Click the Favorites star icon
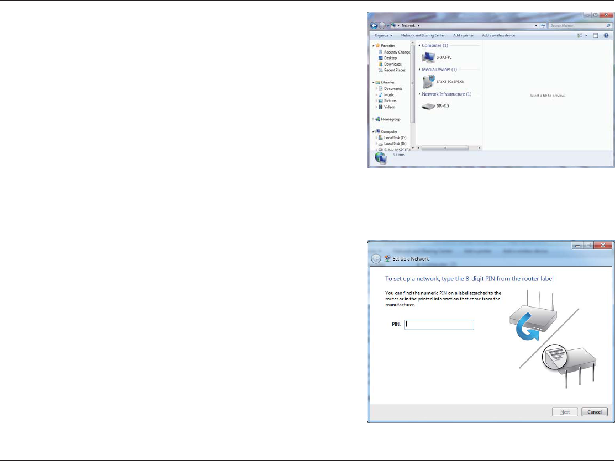615x461 pixels. (x=378, y=46)
